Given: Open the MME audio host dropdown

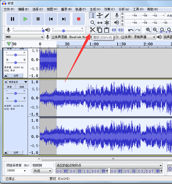Looking at the screenshot, I should (x=24, y=37).
